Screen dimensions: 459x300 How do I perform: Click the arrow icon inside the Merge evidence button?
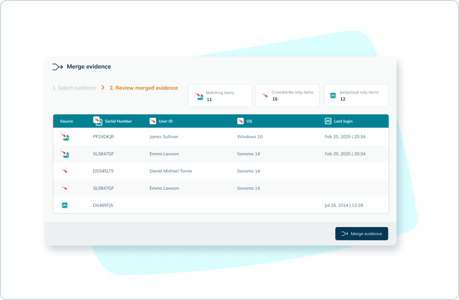click(x=345, y=234)
